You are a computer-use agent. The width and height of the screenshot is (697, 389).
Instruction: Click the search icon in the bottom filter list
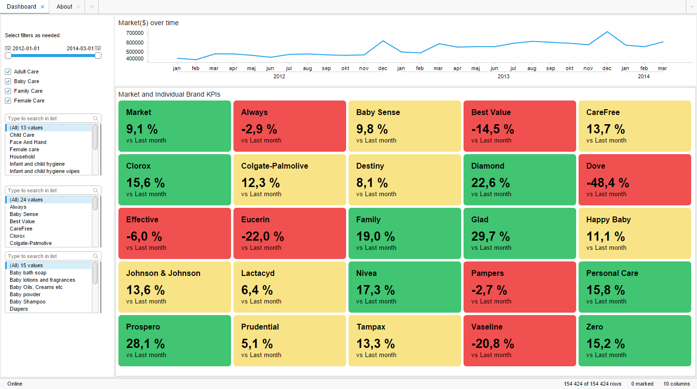96,256
